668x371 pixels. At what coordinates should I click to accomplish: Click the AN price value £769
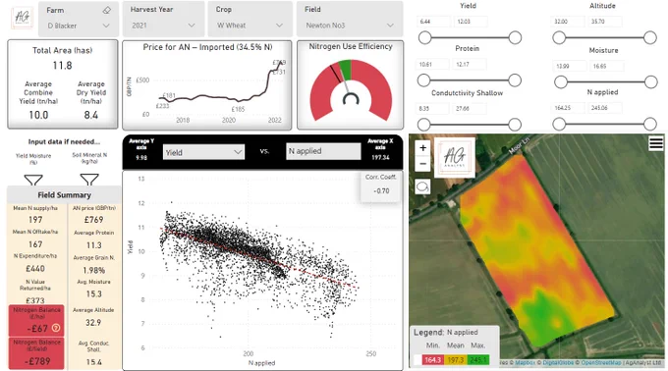pos(93,220)
